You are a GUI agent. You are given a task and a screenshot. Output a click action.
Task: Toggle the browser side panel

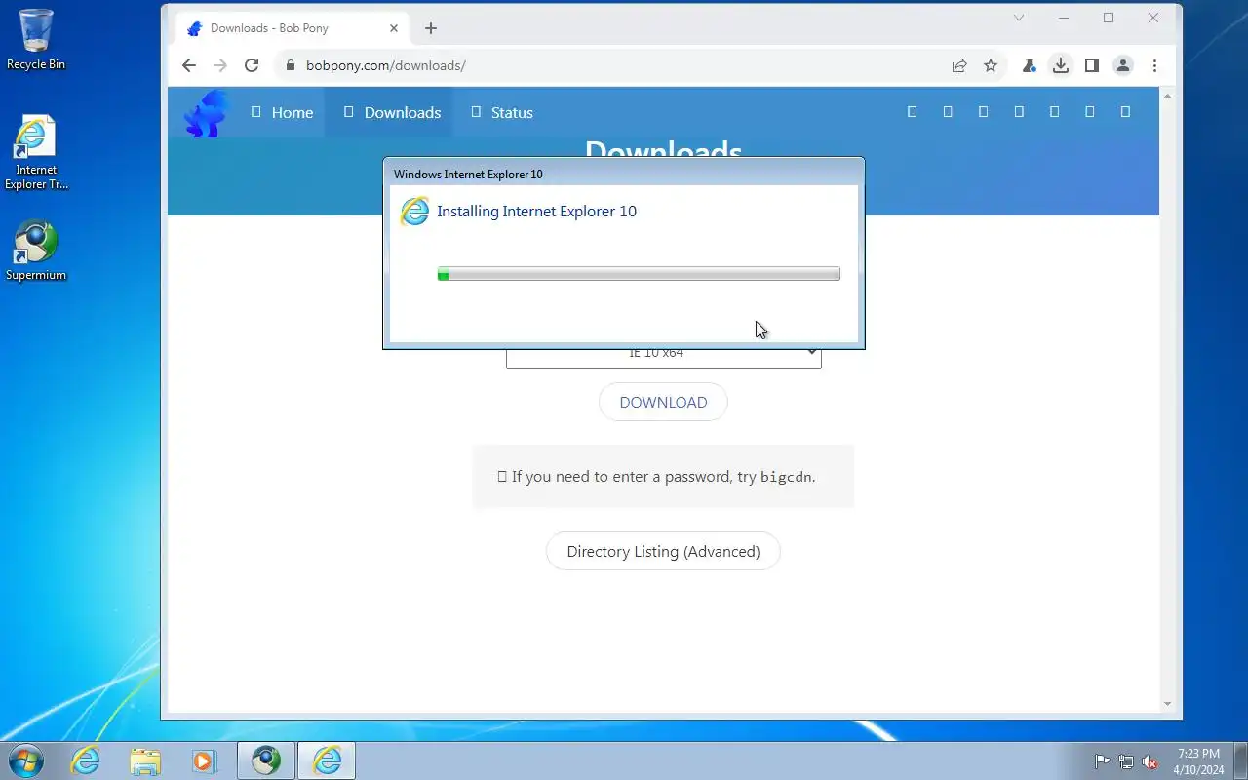tap(1092, 65)
